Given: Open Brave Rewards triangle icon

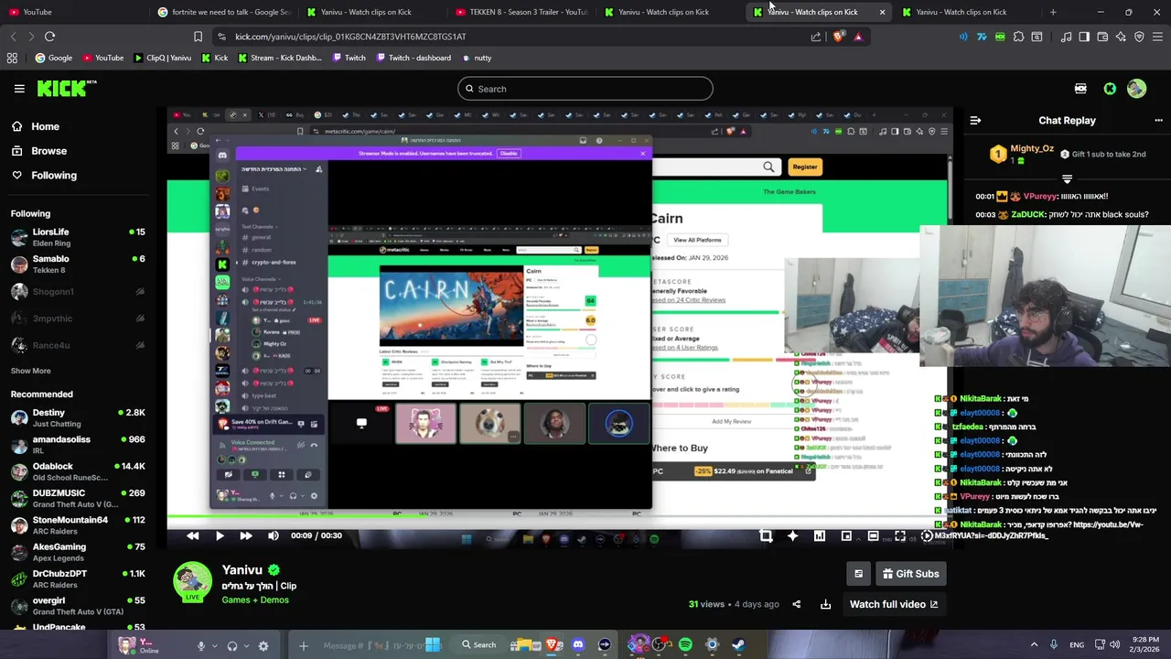Looking at the screenshot, I should [858, 37].
